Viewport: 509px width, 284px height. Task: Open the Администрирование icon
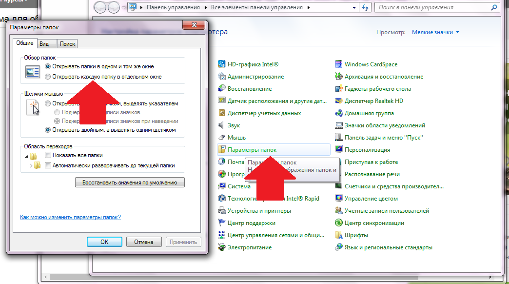click(x=222, y=76)
